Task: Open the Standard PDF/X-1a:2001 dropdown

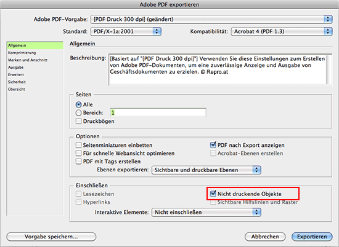Action: tap(126, 31)
